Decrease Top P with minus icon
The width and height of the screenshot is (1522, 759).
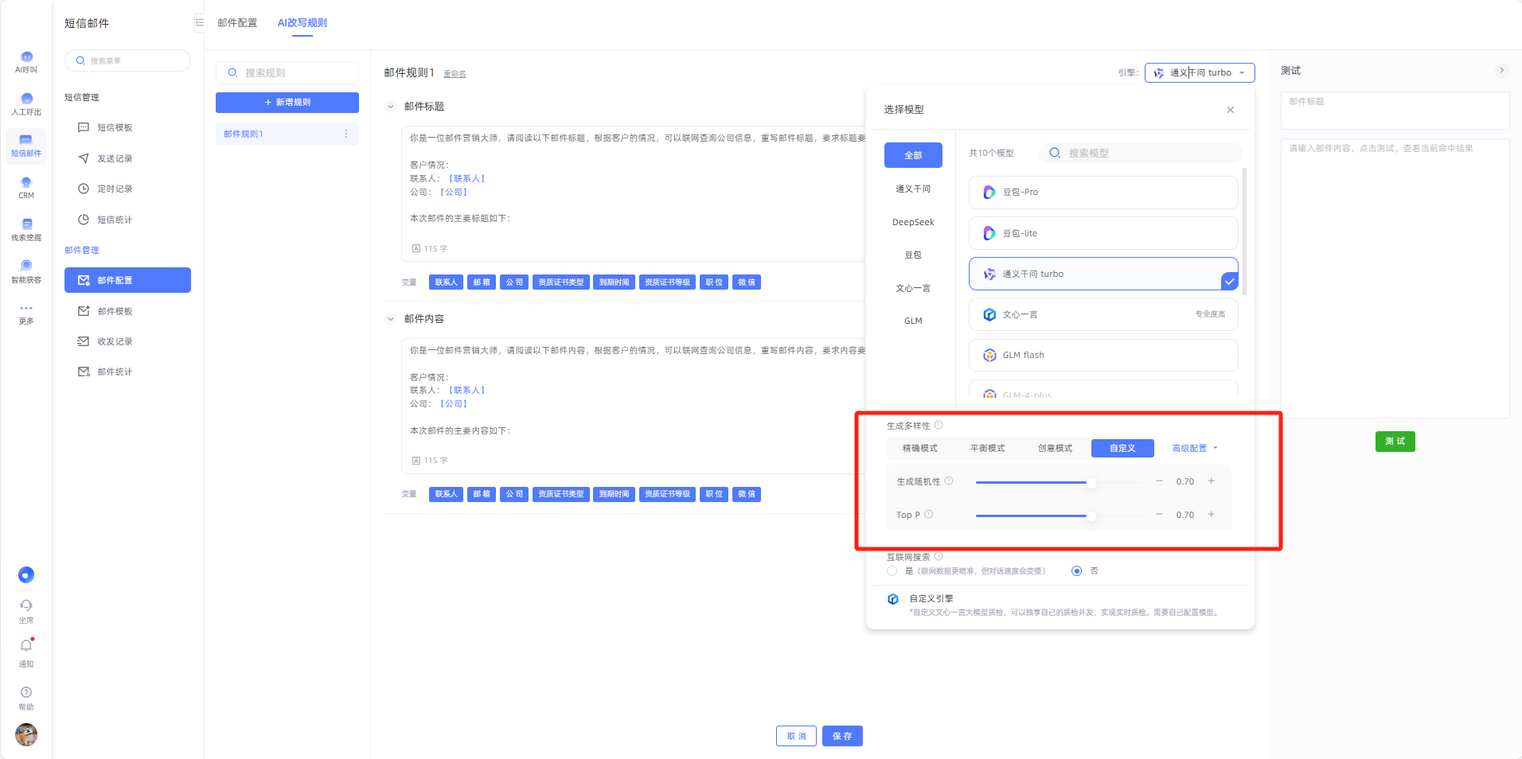coord(1159,515)
